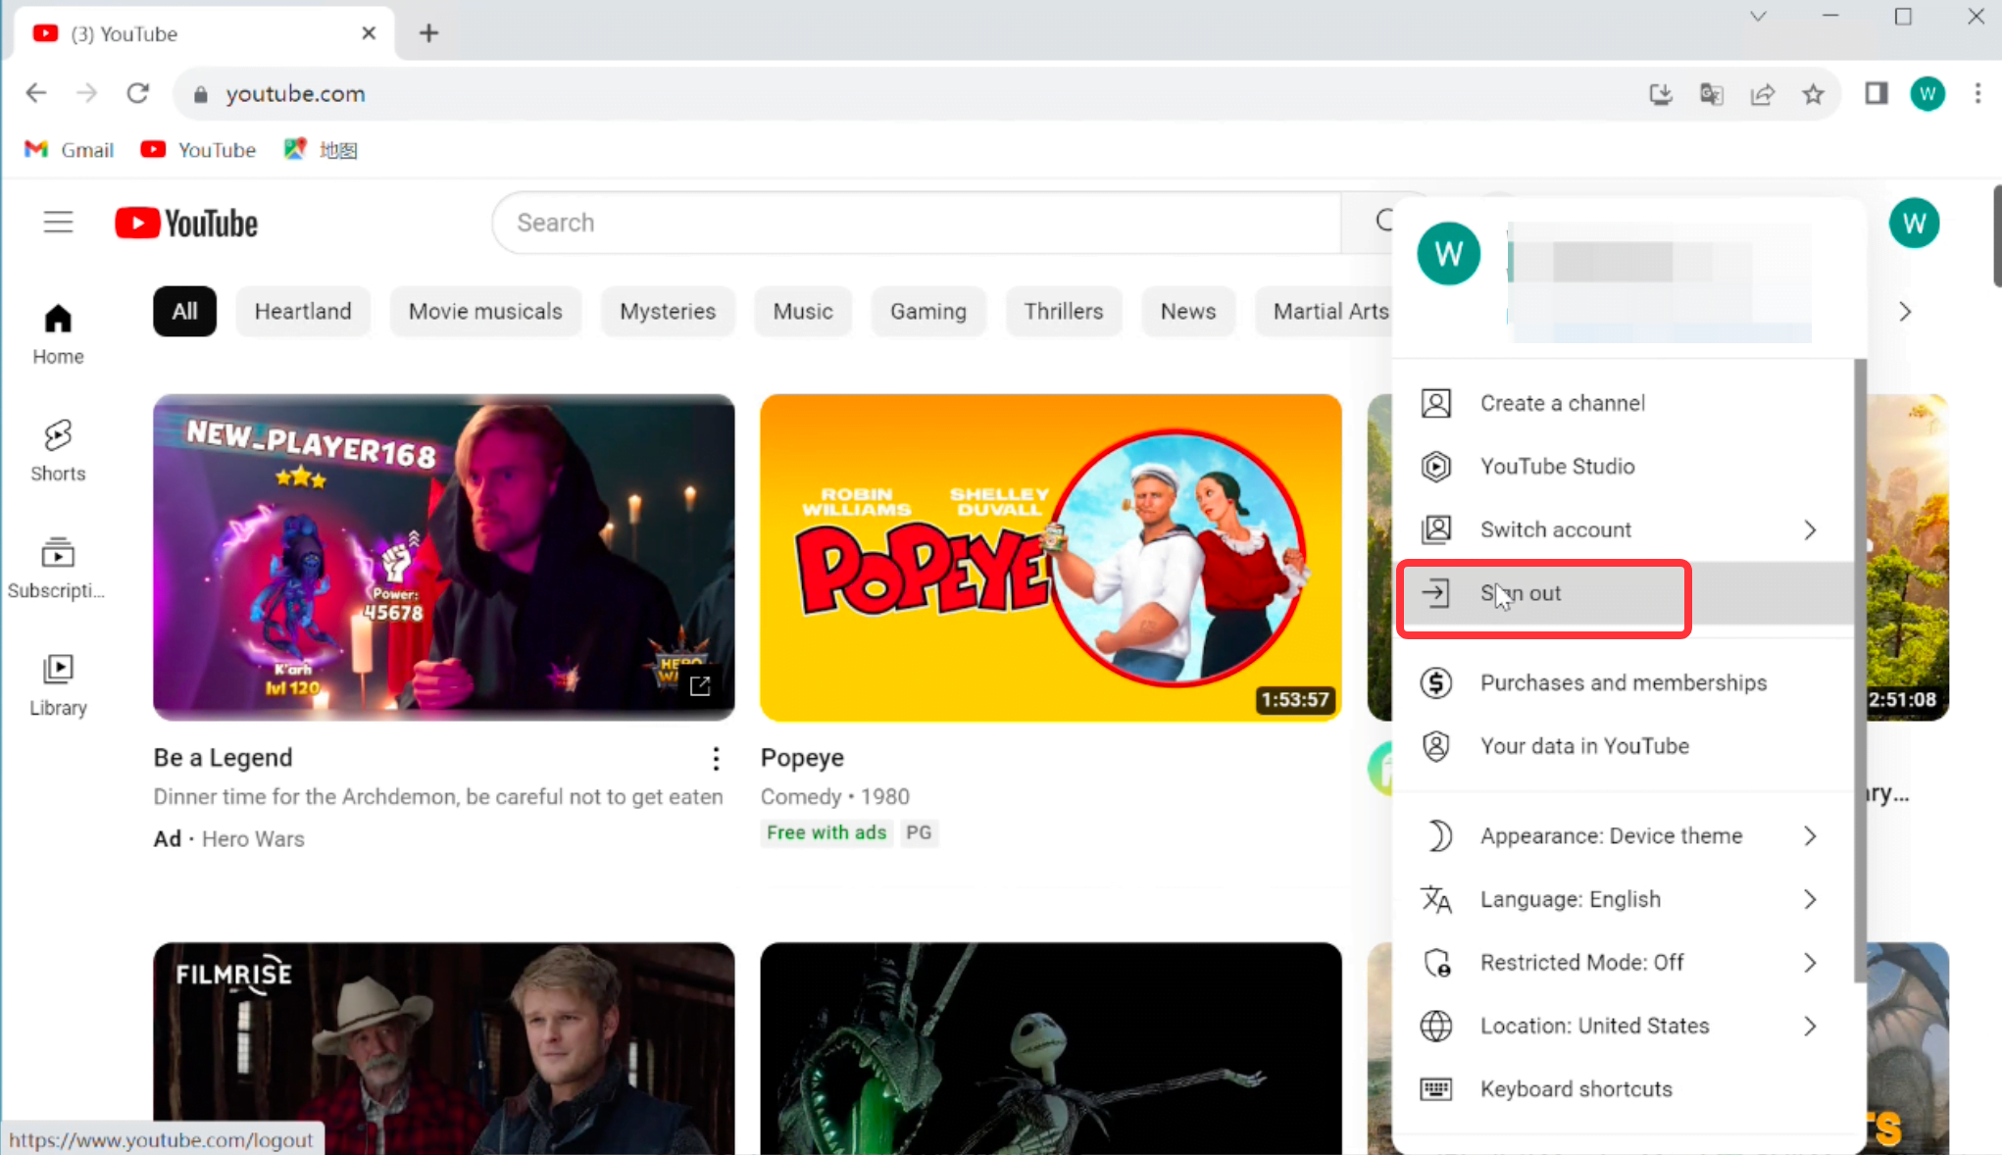Bookmark this tab with the star
This screenshot has height=1155, width=2002.
tap(1814, 94)
